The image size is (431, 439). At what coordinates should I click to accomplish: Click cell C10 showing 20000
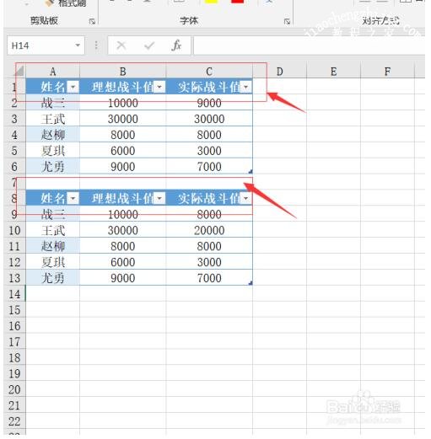point(209,230)
